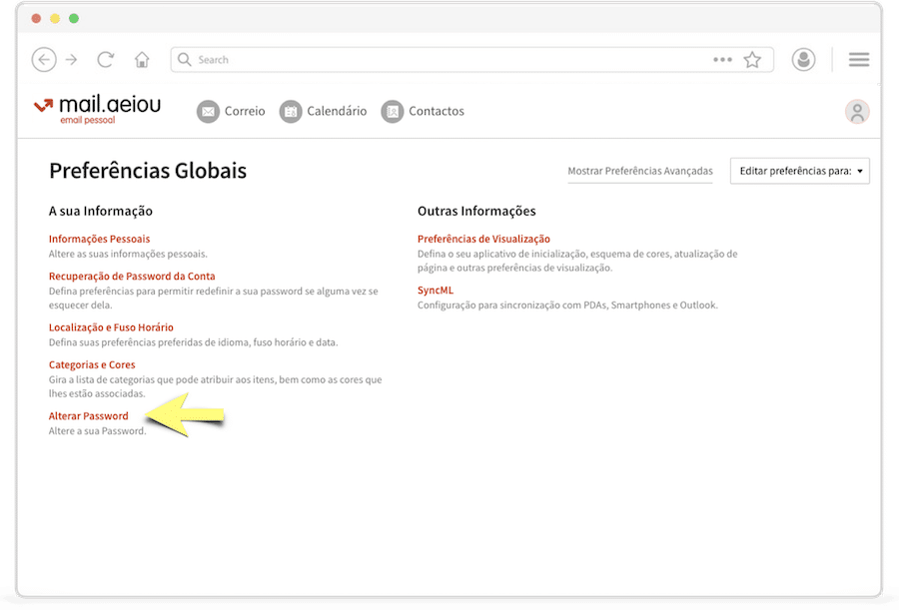
Task: Bookmark page with the star icon
Action: pyautogui.click(x=752, y=60)
